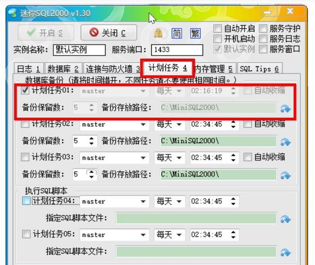Uncheck the 计划任务01 checkbox
The image size is (315, 265).
click(25, 90)
